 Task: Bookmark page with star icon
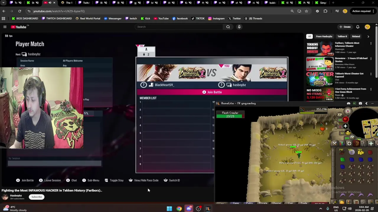(x=306, y=11)
